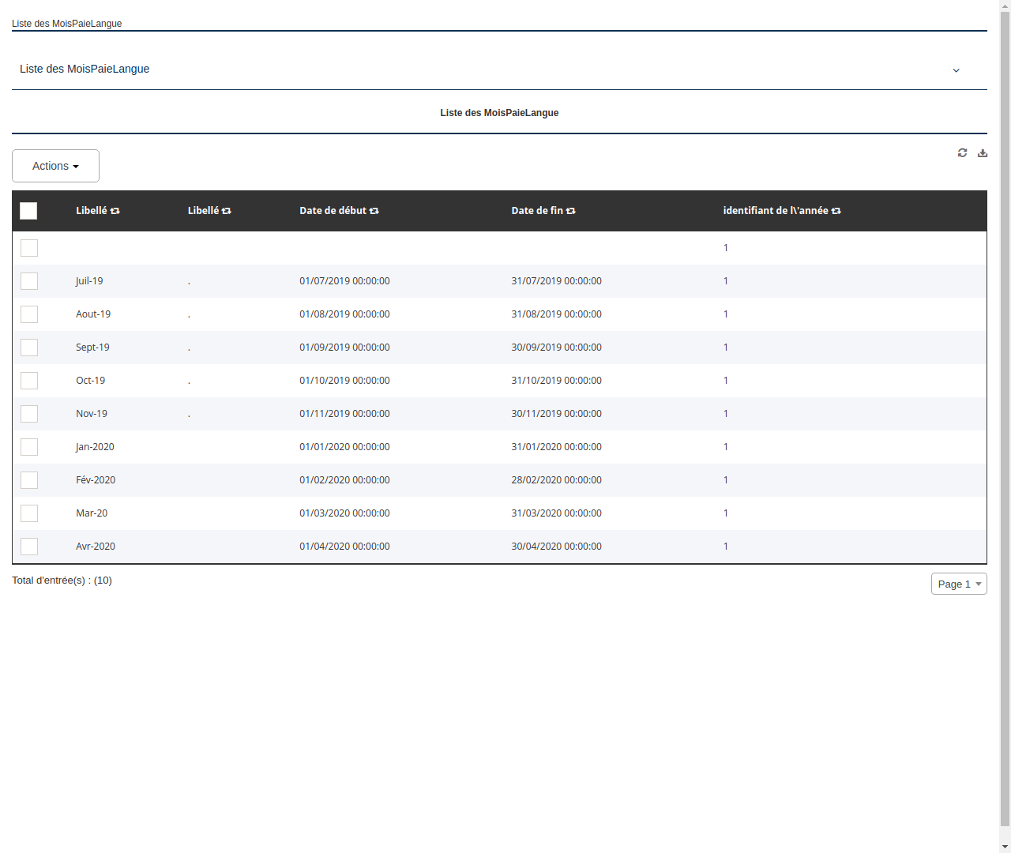The width and height of the screenshot is (1011, 853).
Task: Sort rows by Date de début
Action: (x=374, y=211)
